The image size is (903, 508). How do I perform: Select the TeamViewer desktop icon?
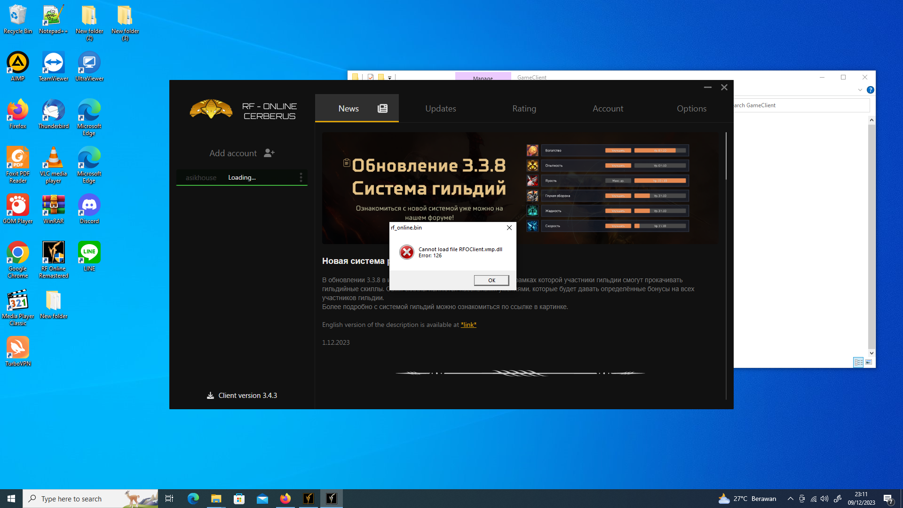53,67
